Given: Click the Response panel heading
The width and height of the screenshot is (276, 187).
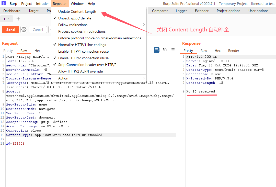Looking at the screenshot, I should [191, 43].
